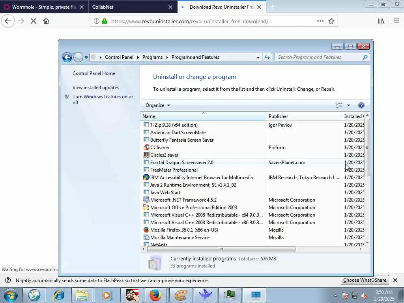Go back in Control Panel window
The image size is (404, 303).
67,57
